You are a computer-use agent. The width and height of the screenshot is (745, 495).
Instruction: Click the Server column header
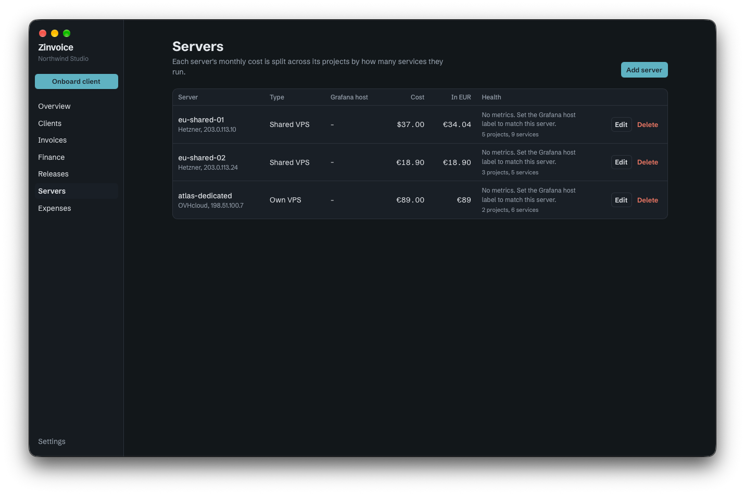click(188, 97)
